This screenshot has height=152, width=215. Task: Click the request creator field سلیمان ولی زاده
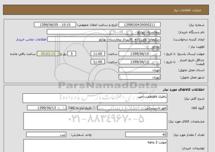104,39
